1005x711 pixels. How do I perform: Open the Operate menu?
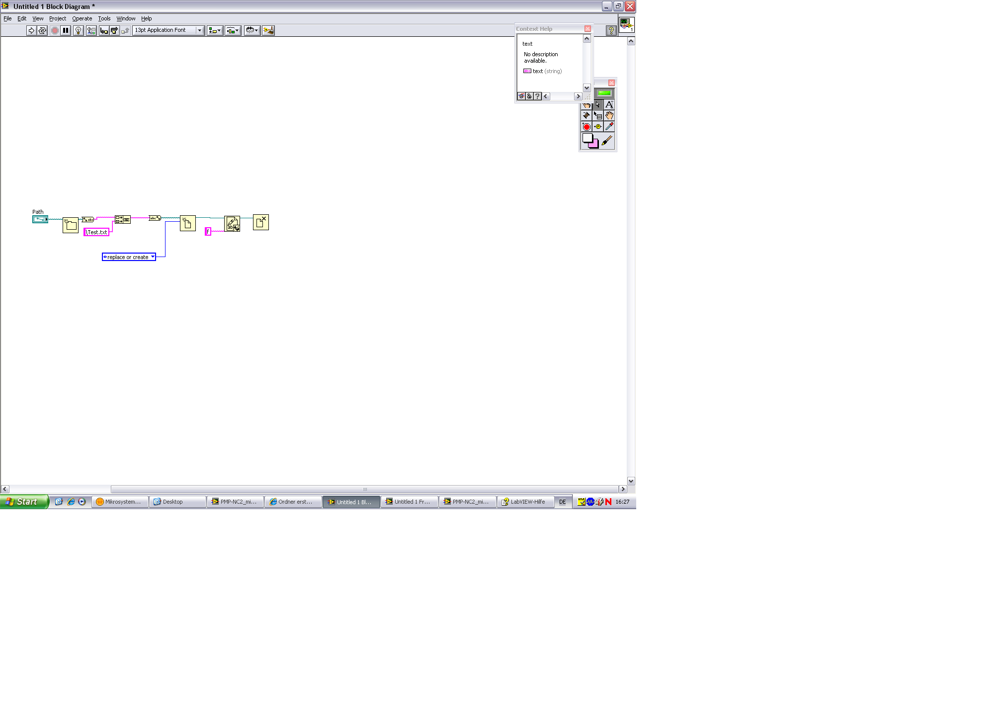(82, 18)
